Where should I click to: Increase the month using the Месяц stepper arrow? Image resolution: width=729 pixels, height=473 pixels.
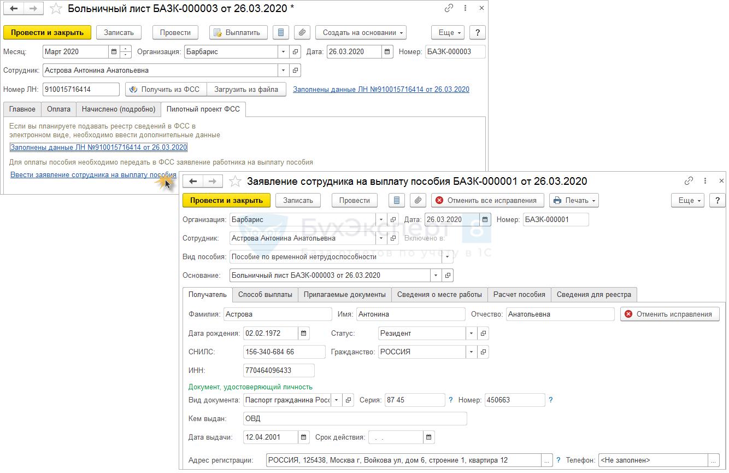[x=126, y=49]
